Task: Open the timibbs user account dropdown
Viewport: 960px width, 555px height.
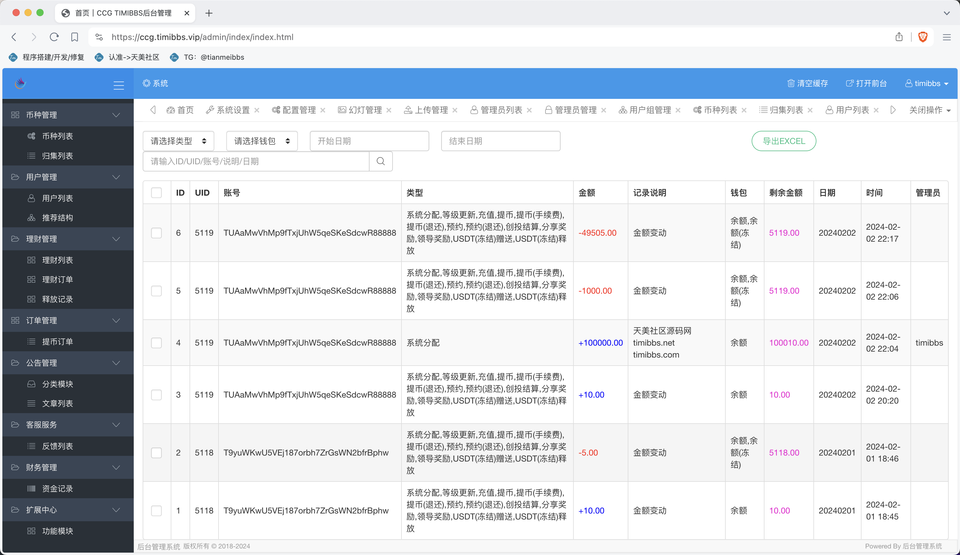Action: click(x=927, y=83)
